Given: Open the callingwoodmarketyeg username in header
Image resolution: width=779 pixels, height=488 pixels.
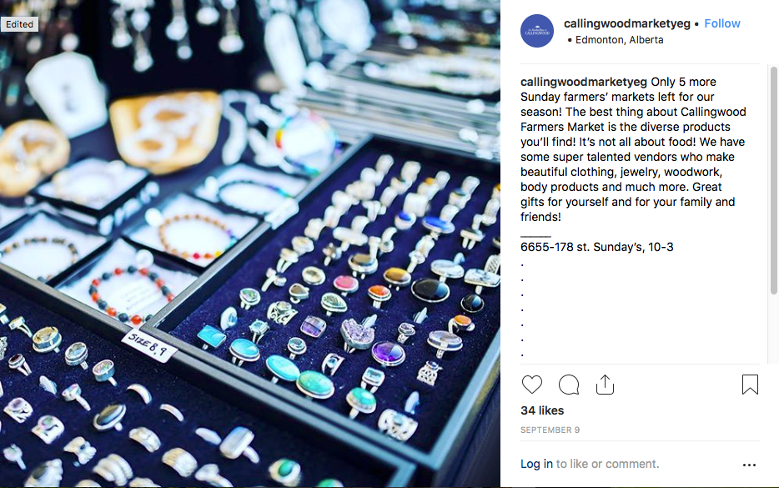Looking at the screenshot, I should [627, 23].
